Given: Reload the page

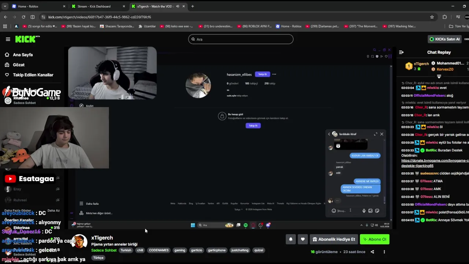Looking at the screenshot, I should 23,17.
